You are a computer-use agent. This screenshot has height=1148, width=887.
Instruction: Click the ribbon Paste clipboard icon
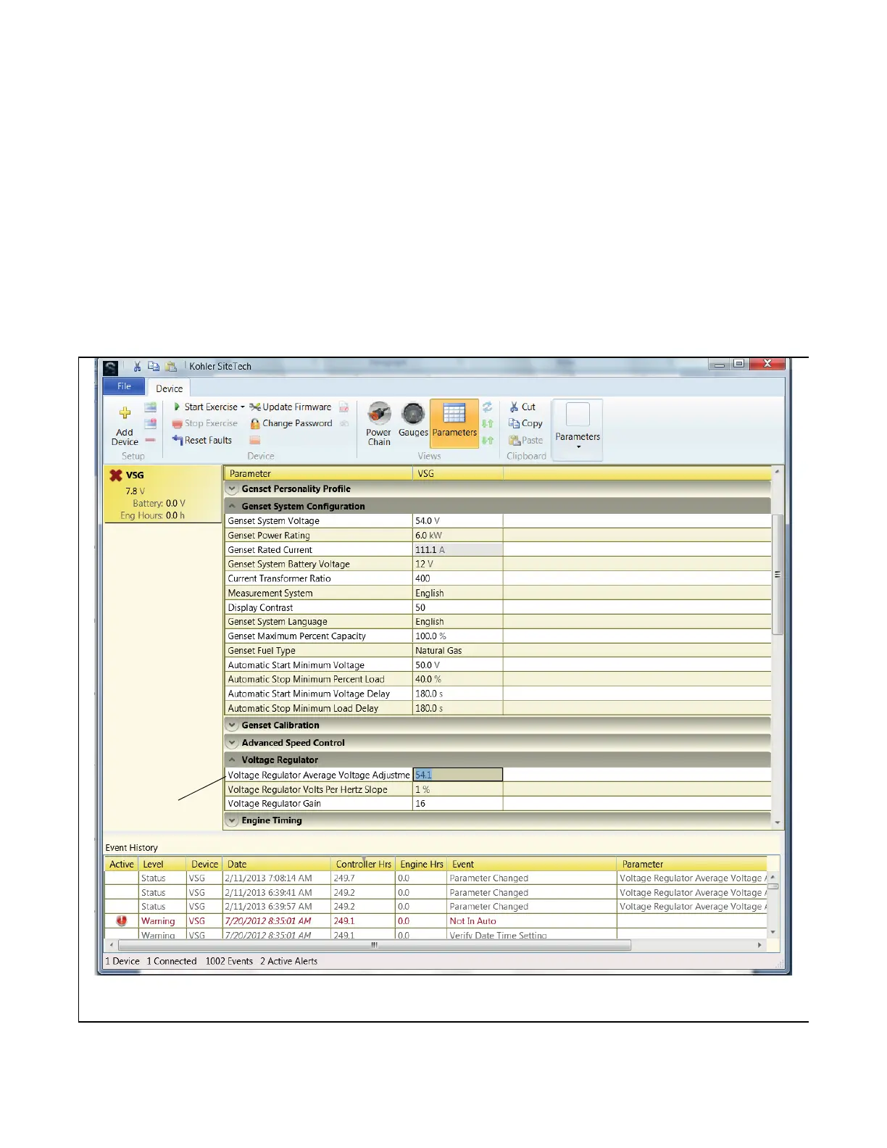[x=515, y=440]
